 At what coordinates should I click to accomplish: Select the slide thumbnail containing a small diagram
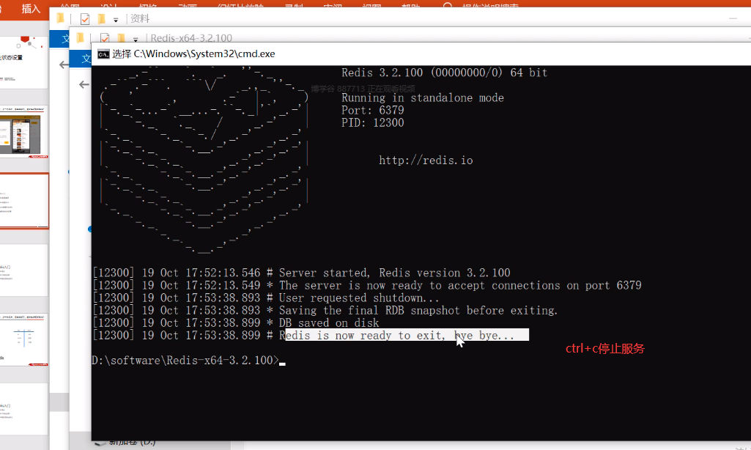click(x=24, y=340)
